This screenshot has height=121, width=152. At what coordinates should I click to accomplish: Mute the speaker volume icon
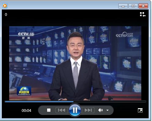(x=100, y=110)
